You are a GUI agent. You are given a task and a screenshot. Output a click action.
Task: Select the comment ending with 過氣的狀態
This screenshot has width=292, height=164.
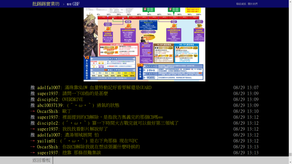click(x=93, y=105)
